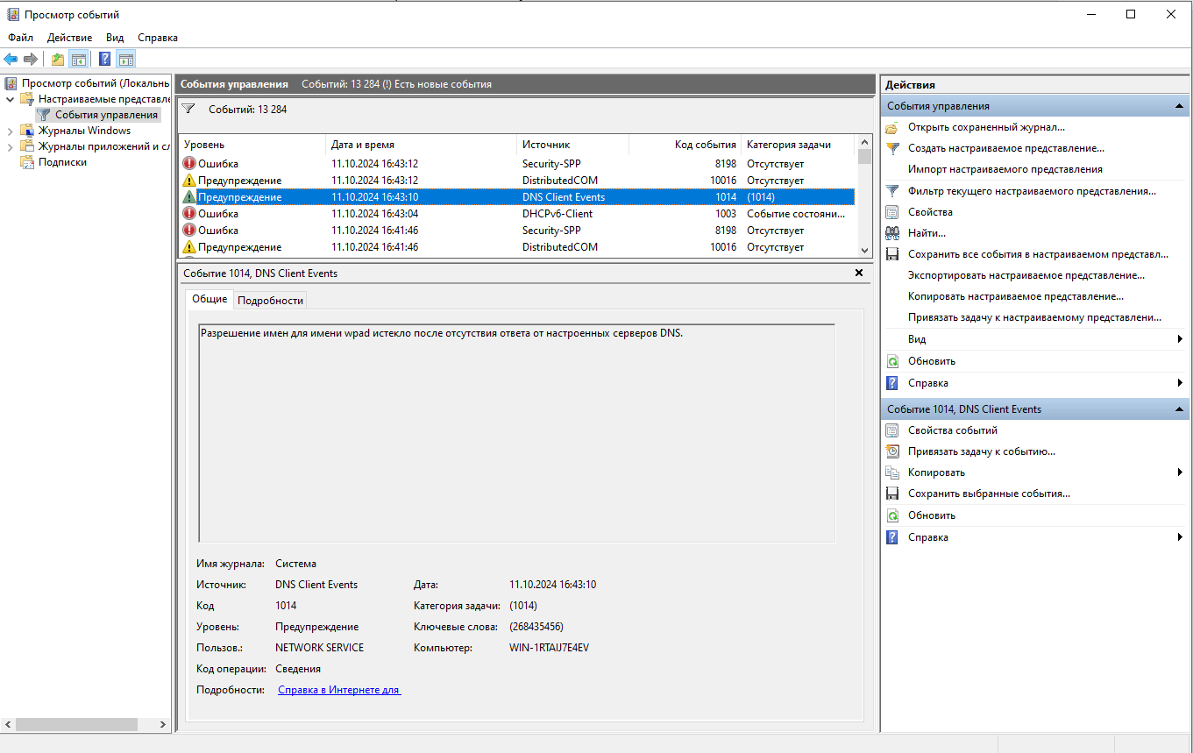Image resolution: width=1193 pixels, height=753 pixels.
Task: Collapse the Событие 1014, DNS Client Events actions section
Action: (1179, 409)
